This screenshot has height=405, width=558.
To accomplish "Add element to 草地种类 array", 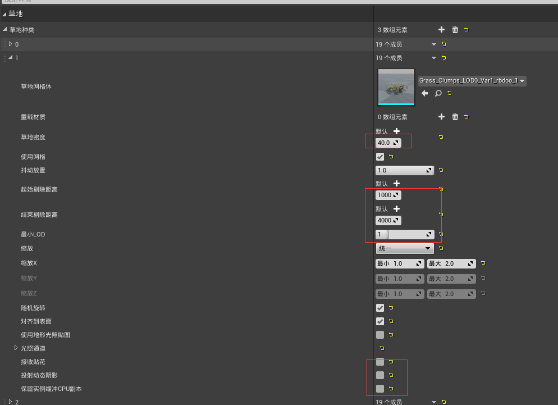I will tap(441, 30).
